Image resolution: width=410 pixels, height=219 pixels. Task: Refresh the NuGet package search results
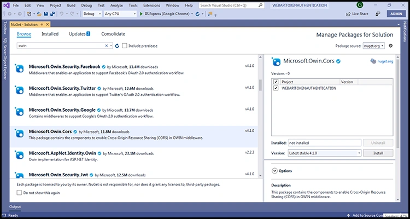click(x=117, y=46)
